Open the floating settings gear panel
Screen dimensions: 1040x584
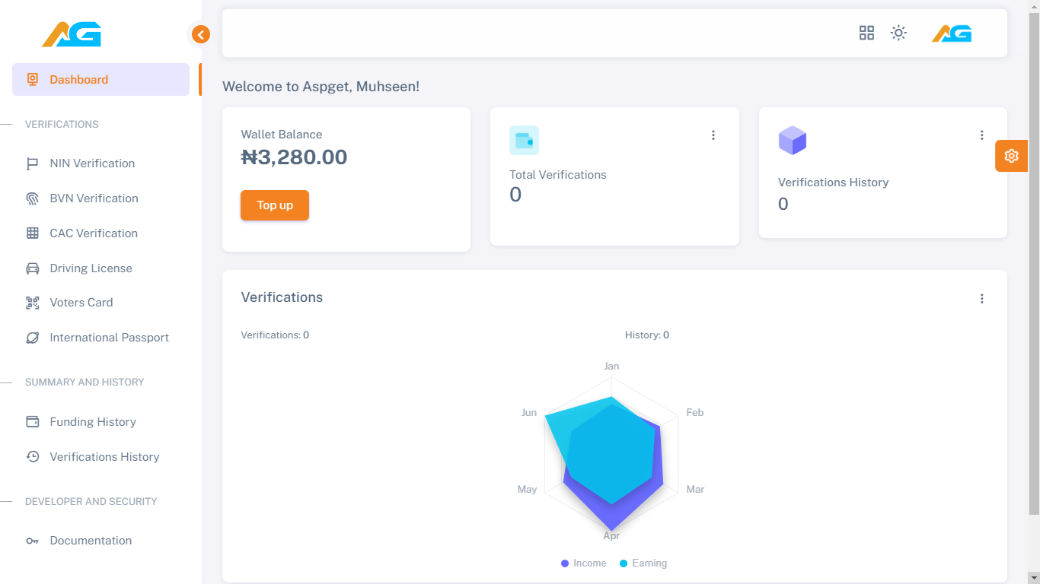[x=1011, y=156]
